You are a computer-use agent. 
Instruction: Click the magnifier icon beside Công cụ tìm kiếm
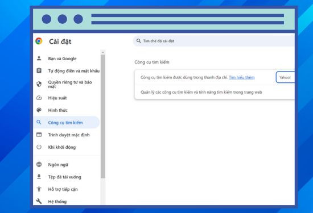pos(39,122)
